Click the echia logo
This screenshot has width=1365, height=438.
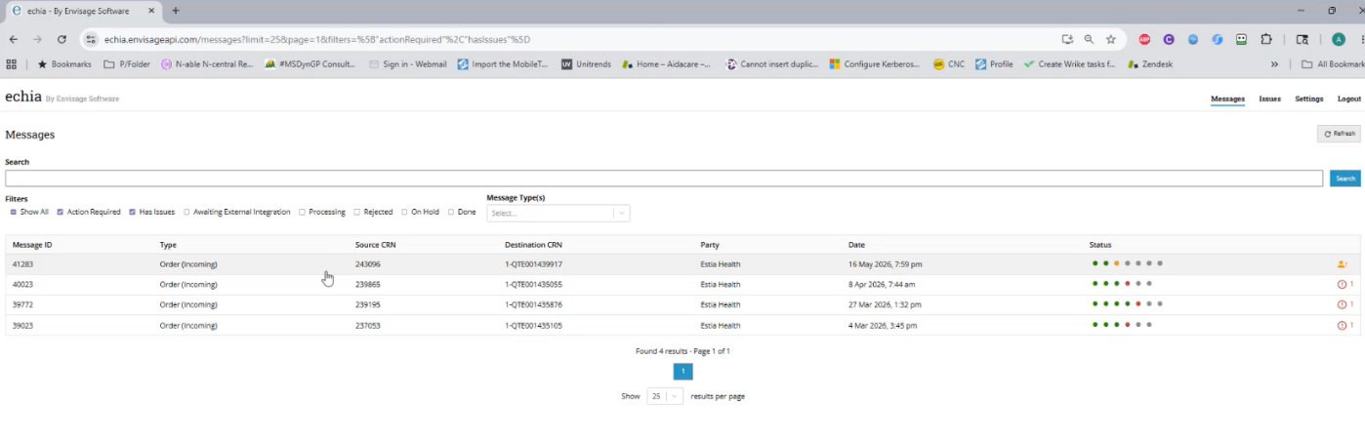coord(23,97)
